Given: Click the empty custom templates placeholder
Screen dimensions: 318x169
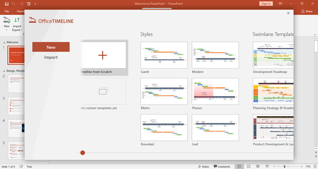Looking at the screenshot, I should 104,91.
